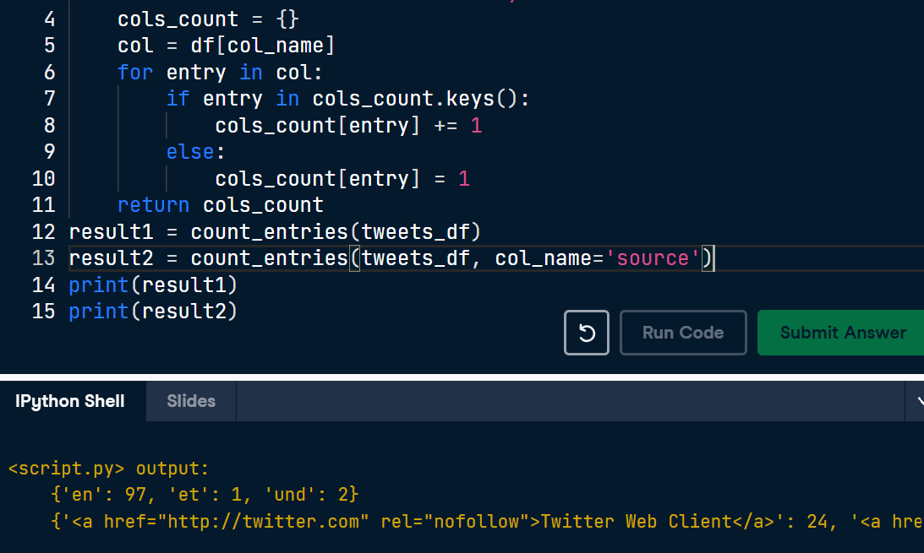Click line number 10 in gutter
Screen dimensions: 924x553
pyautogui.click(x=44, y=178)
